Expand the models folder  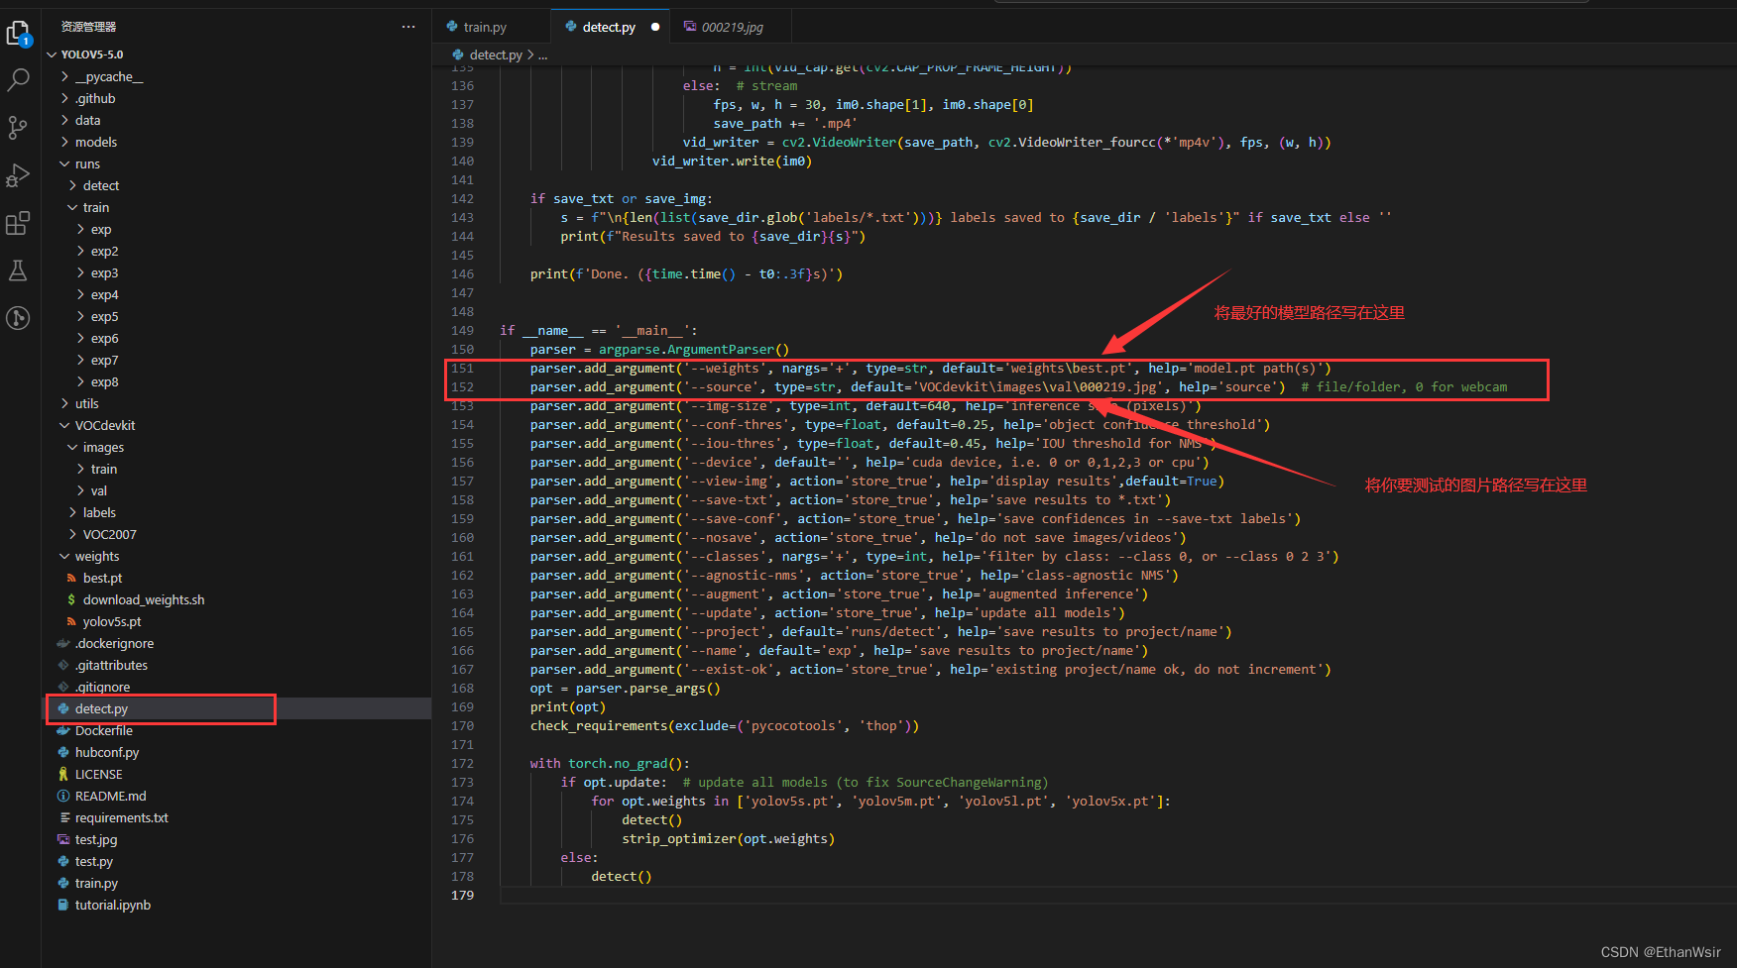coord(64,142)
